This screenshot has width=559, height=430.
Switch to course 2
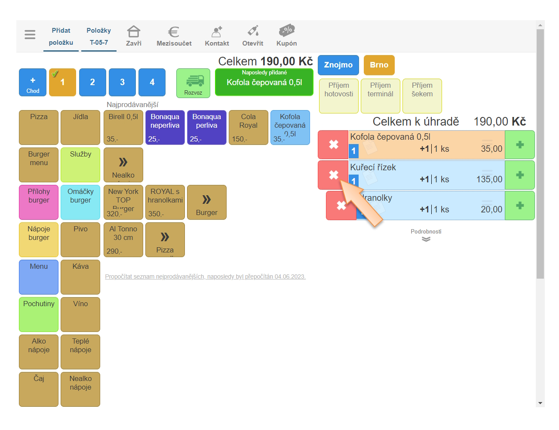click(92, 82)
